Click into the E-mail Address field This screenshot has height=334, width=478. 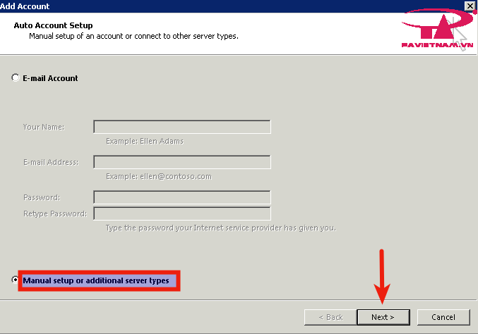182,162
